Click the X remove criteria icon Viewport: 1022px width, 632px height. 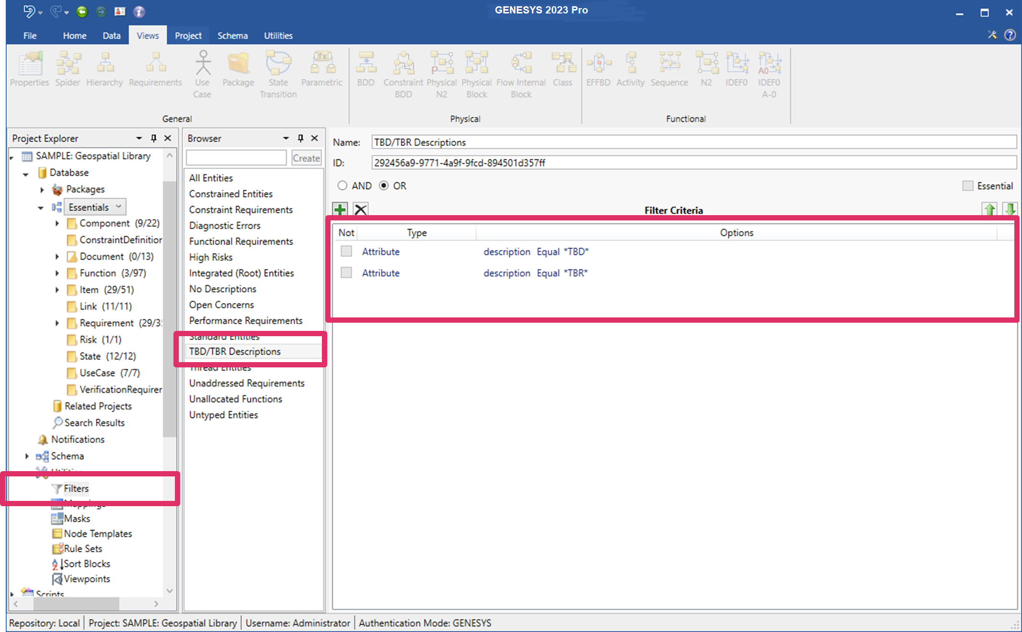[x=360, y=210]
